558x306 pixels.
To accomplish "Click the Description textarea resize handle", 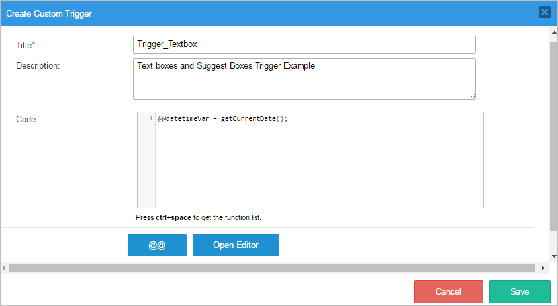I will pos(473,96).
